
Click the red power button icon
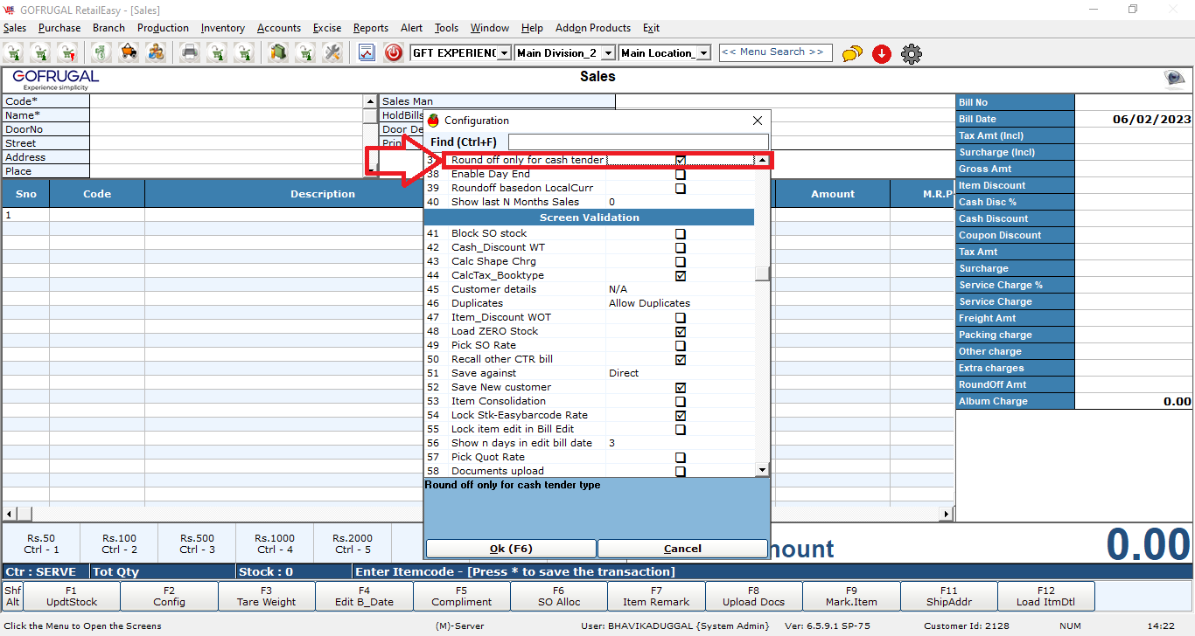(x=394, y=52)
